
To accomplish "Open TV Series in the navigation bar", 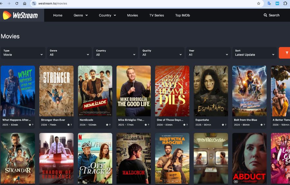I will click(x=157, y=15).
